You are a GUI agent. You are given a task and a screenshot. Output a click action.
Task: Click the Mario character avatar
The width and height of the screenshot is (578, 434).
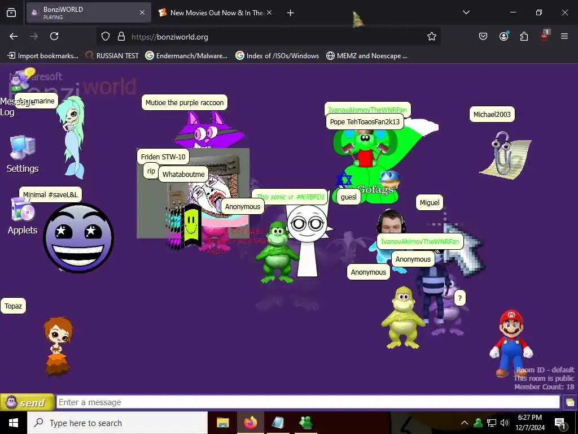tap(511, 343)
